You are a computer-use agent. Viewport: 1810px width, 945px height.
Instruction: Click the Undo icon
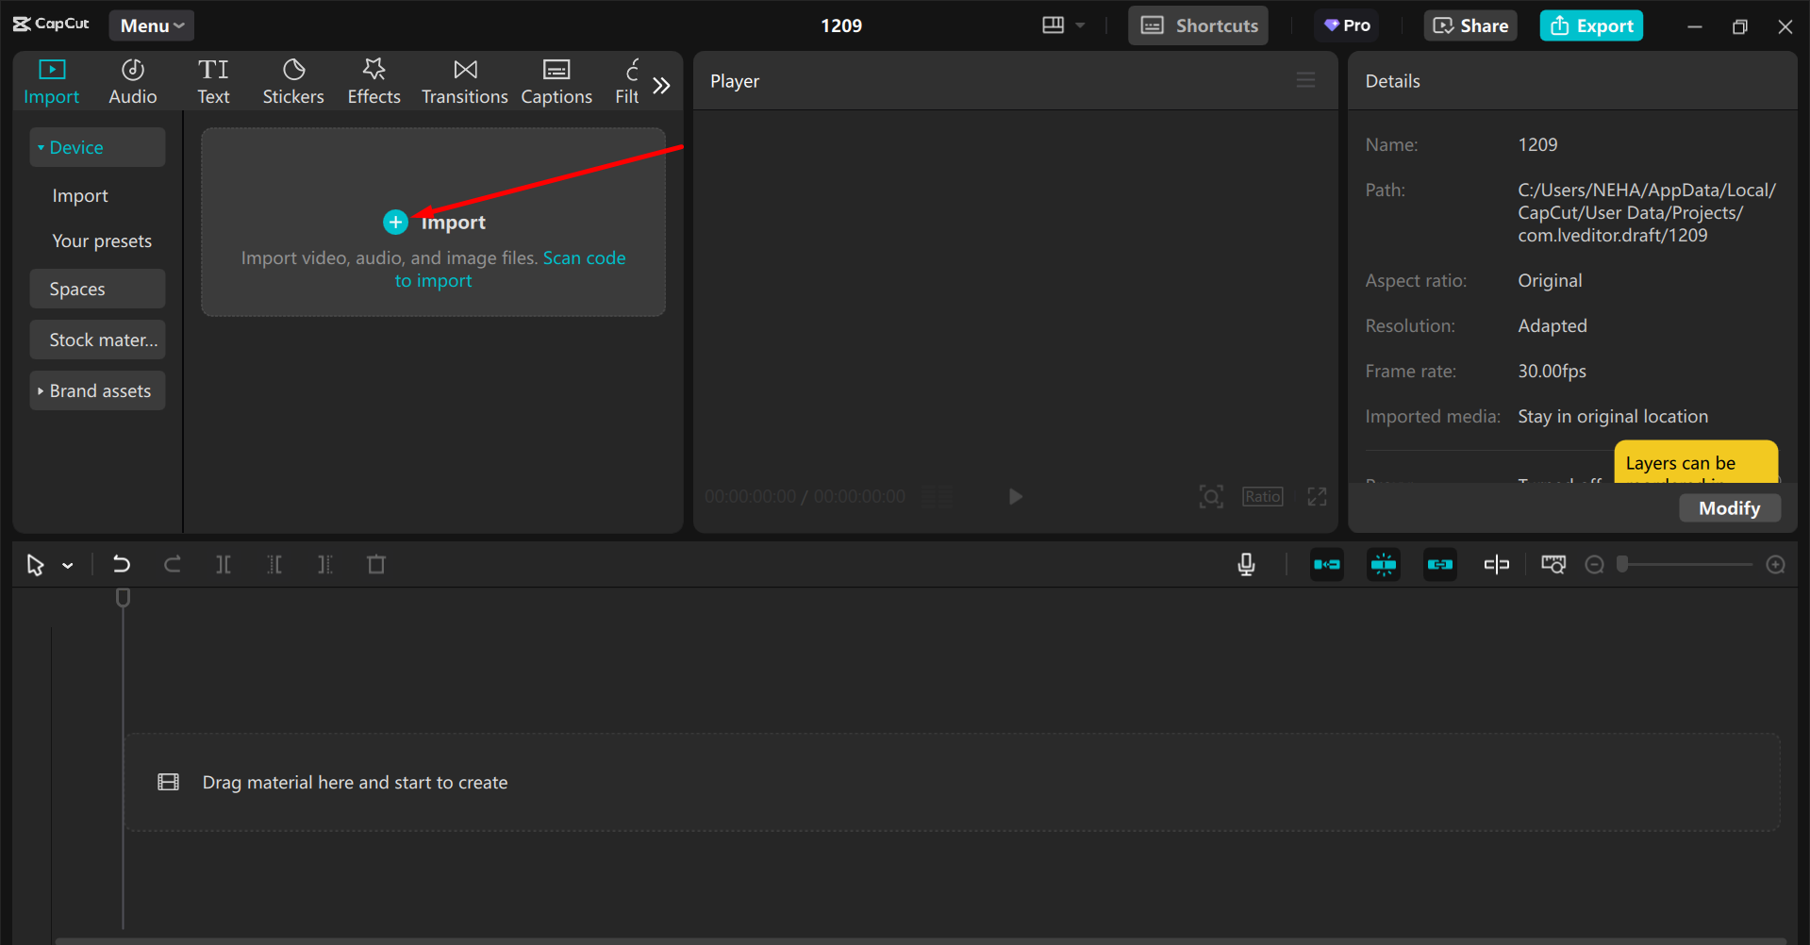(122, 564)
